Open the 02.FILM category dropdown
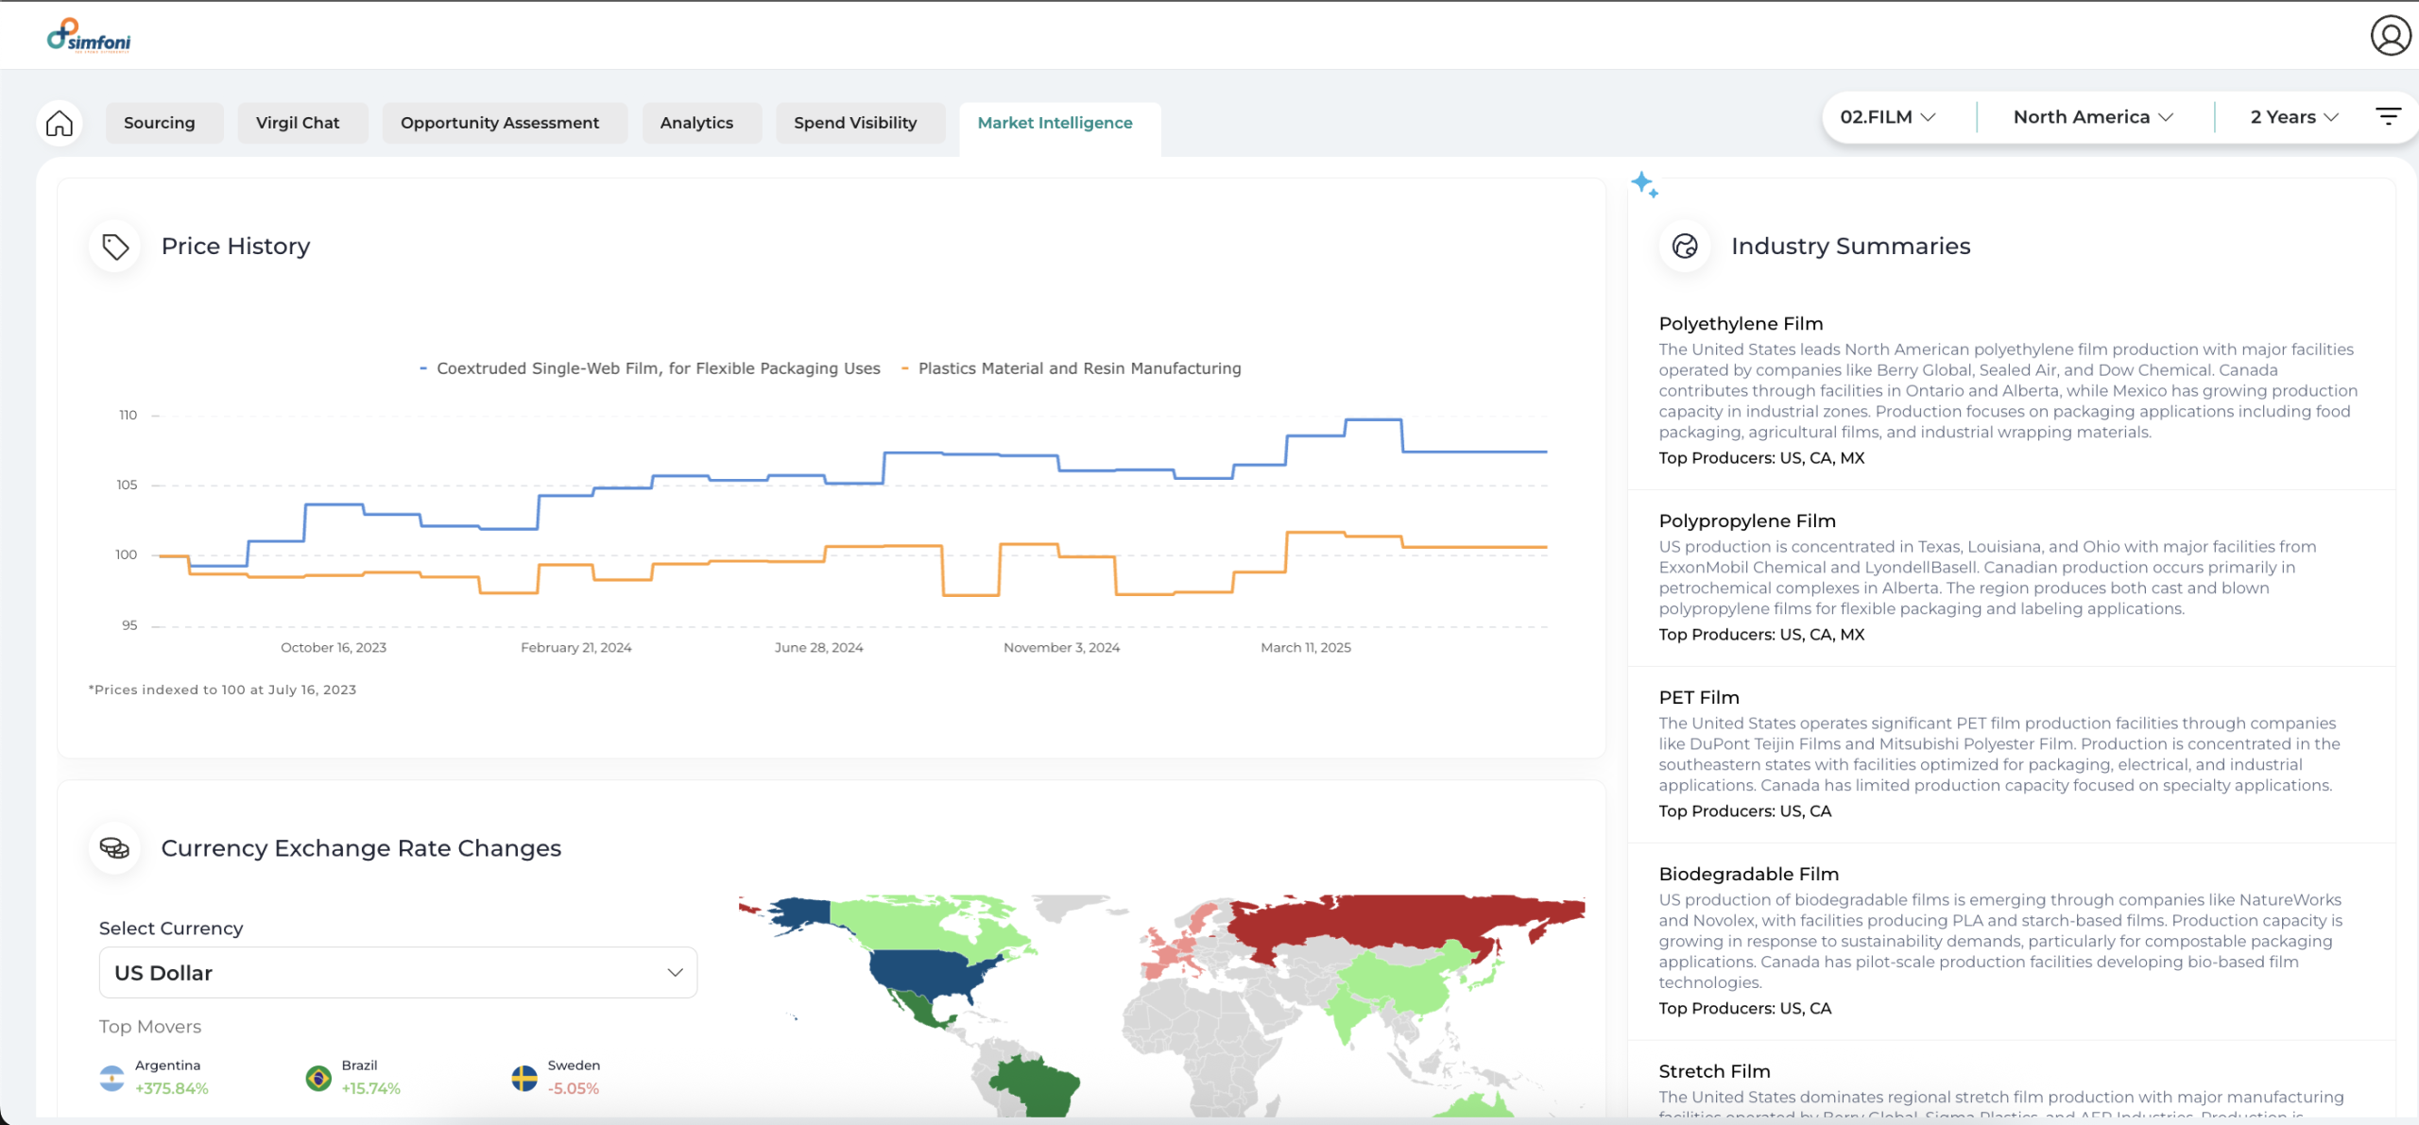The height and width of the screenshot is (1125, 2419). point(1887,117)
